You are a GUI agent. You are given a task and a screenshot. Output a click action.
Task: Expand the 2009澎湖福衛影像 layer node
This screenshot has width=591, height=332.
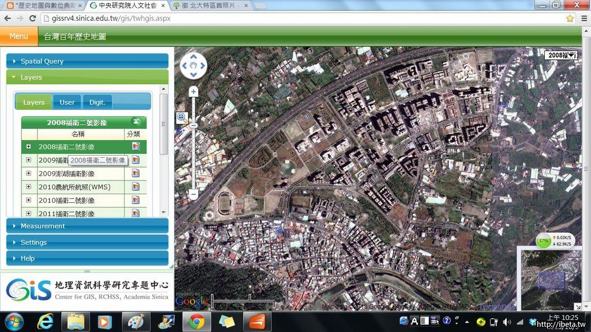coord(29,173)
